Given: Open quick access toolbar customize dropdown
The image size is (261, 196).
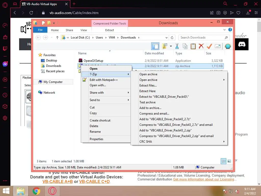Looking at the screenshot, I should [54, 23].
